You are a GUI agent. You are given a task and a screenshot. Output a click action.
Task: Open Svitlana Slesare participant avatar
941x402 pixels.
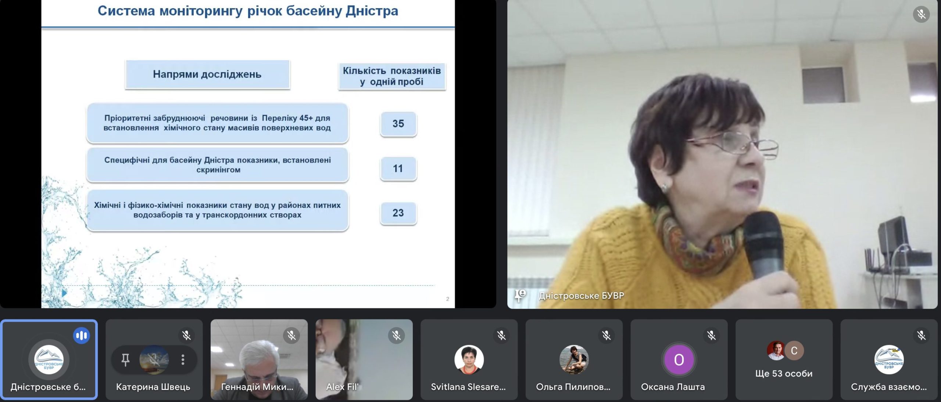coord(469,359)
